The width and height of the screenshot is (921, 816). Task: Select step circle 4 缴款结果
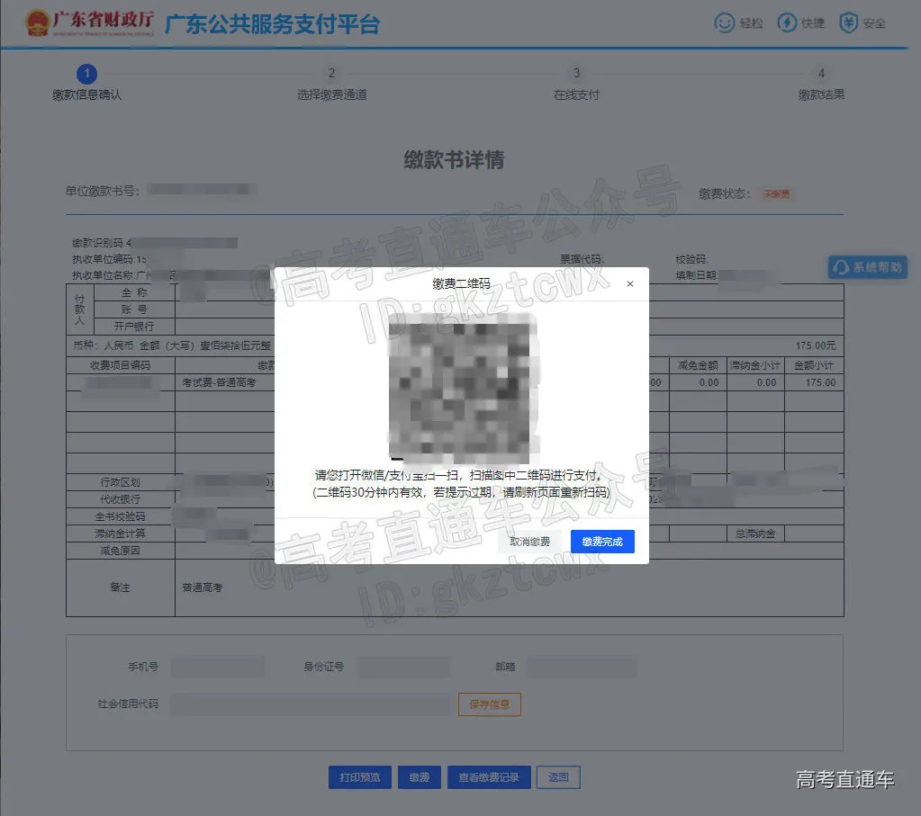pyautogui.click(x=820, y=74)
